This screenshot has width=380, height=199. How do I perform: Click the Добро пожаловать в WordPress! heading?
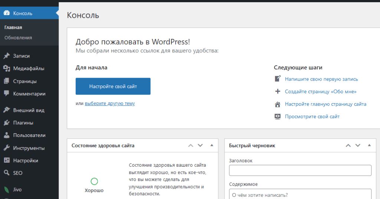(132, 42)
